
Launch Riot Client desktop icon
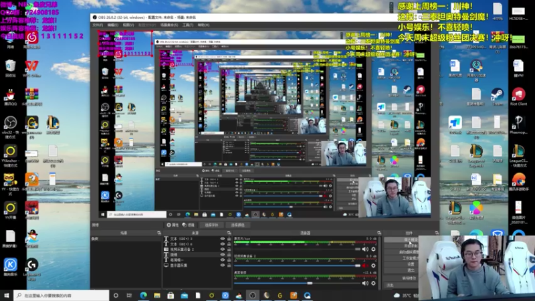[518, 96]
